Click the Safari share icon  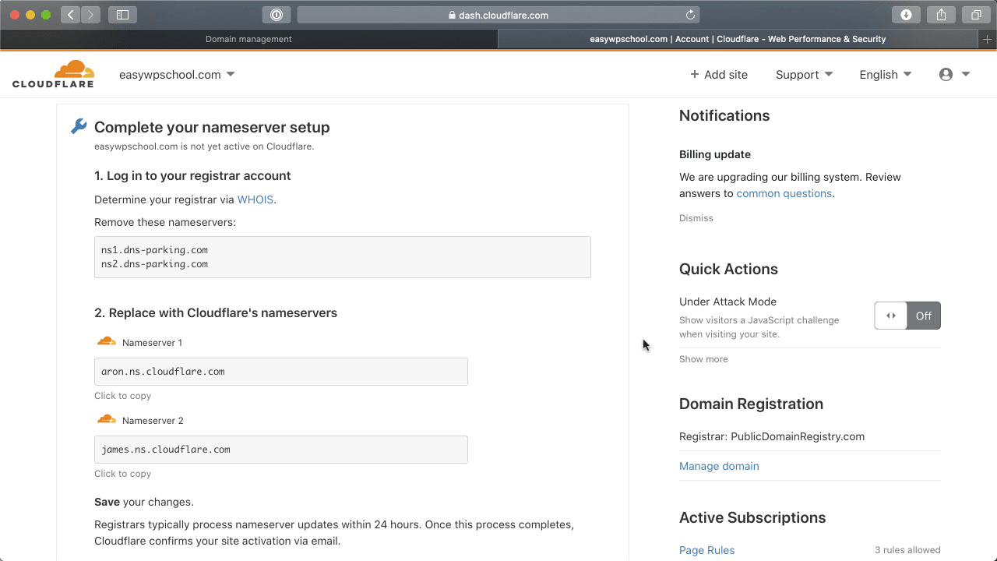pos(941,15)
